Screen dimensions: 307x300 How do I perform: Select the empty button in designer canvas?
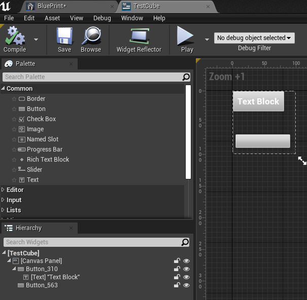coord(263,141)
